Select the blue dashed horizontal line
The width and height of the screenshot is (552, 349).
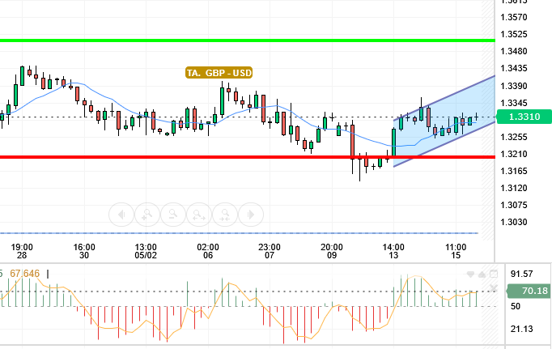[x=240, y=233]
